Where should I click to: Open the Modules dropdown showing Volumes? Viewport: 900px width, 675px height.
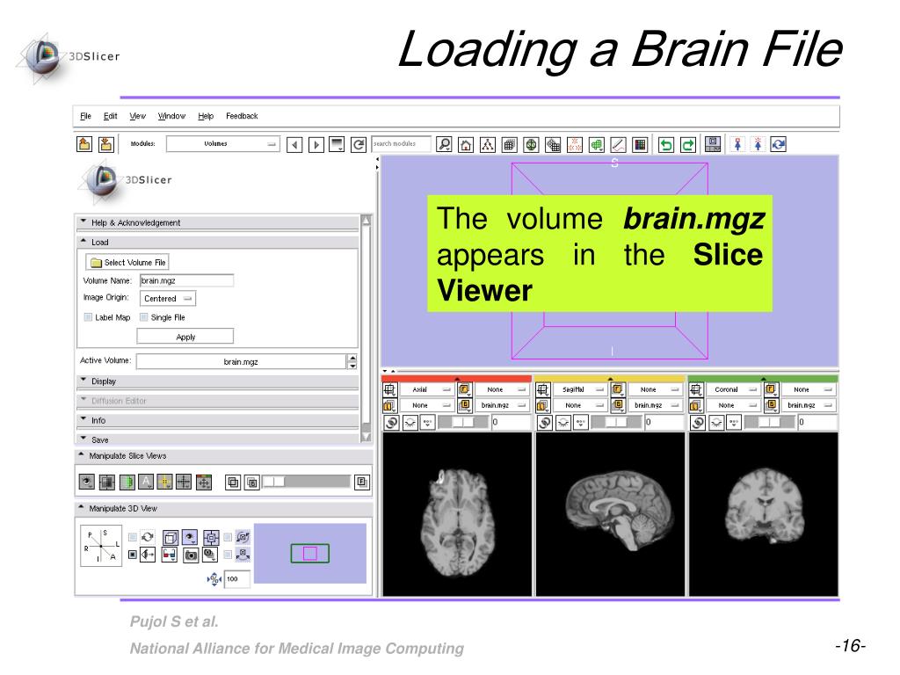[222, 144]
